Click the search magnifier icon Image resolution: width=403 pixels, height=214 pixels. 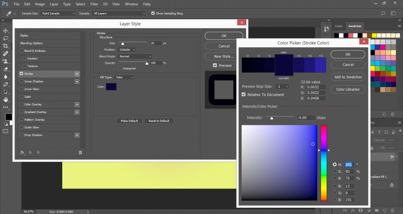pyautogui.click(x=383, y=13)
